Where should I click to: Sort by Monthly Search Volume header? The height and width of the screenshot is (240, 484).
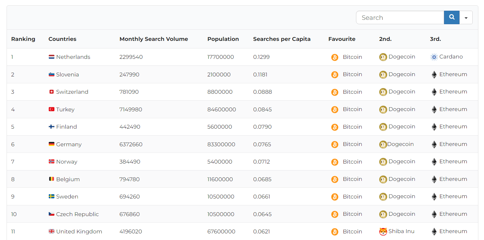153,39
